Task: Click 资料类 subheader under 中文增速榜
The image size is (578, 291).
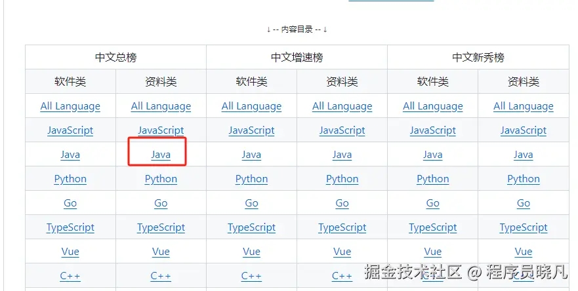Action: (342, 81)
